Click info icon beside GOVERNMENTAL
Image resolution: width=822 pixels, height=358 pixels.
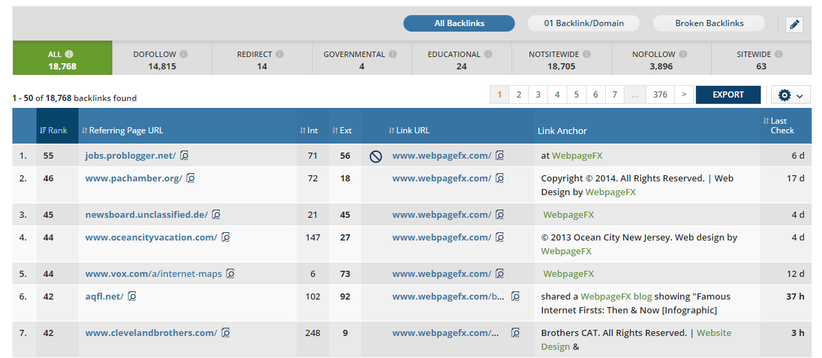click(x=392, y=54)
